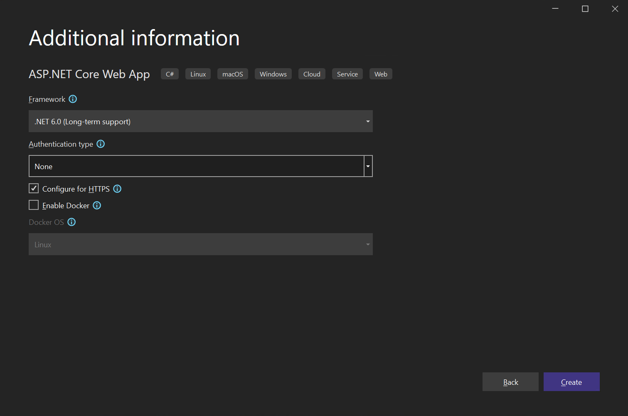Click the Docker OS info icon
This screenshot has height=416, width=628.
[x=71, y=222]
